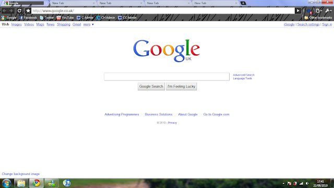Open the Gmail link

pyautogui.click(x=77, y=25)
